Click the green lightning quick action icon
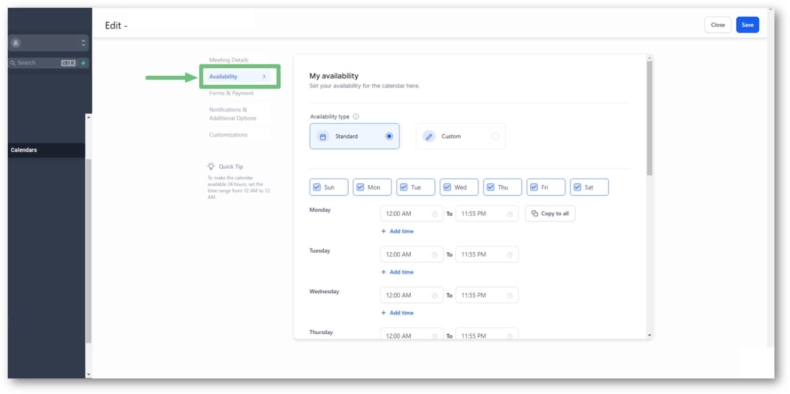The height and width of the screenshot is (394, 790). [83, 63]
